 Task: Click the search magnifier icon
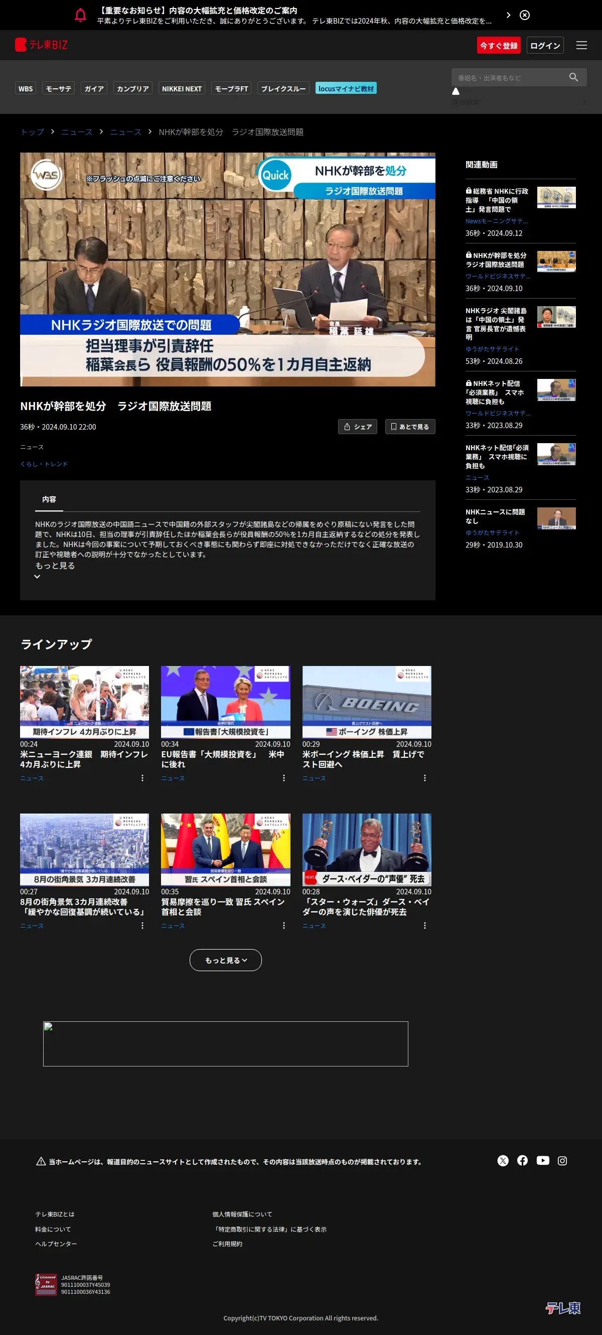tap(573, 77)
